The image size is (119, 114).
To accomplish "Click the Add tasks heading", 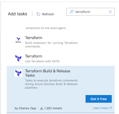I will pyautogui.click(x=18, y=14).
